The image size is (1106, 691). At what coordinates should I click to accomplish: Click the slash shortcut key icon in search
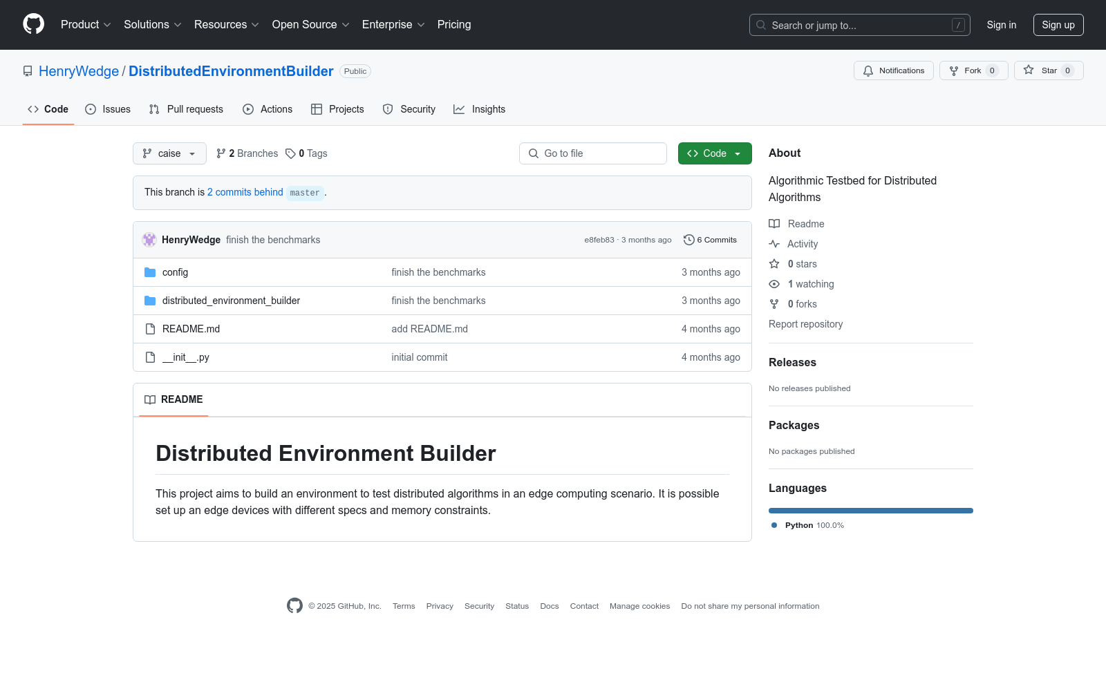pos(958,25)
